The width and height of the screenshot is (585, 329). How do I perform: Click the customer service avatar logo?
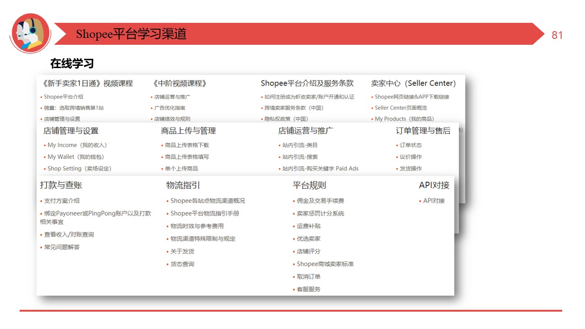[30, 33]
